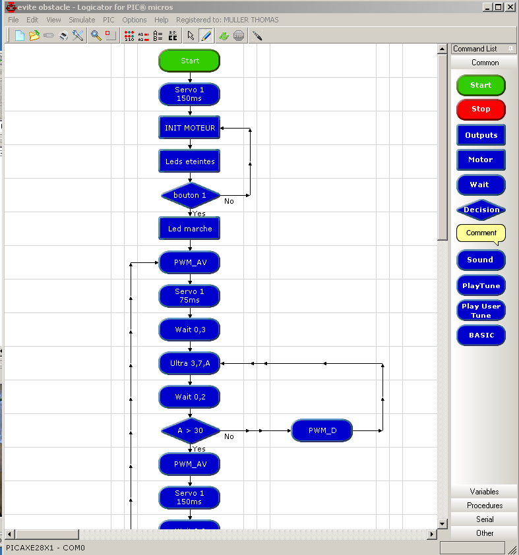The image size is (519, 555).
Task: Expand the Procedures command group
Action: click(484, 506)
